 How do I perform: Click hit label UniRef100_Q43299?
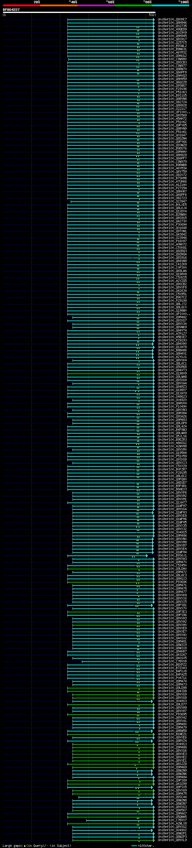point(172,784)
